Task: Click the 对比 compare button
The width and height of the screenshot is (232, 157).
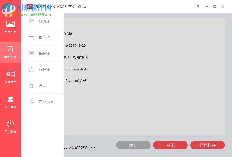Action: 170,145
